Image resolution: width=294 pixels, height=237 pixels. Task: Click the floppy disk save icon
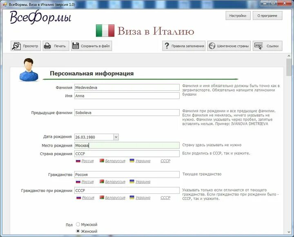[76, 46]
